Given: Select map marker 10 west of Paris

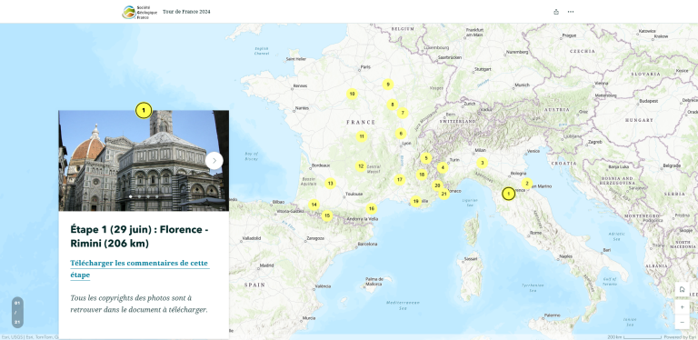Looking at the screenshot, I should click(352, 94).
